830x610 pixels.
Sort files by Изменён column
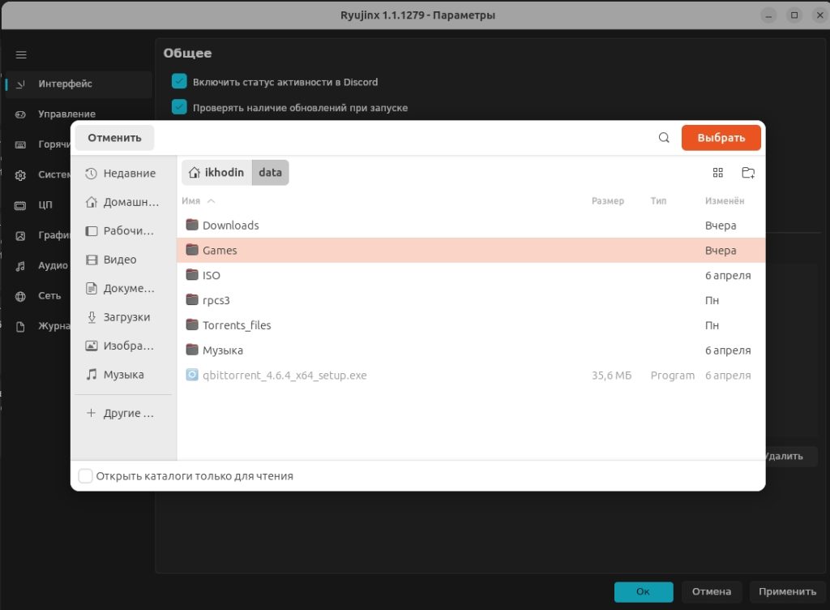pos(725,200)
